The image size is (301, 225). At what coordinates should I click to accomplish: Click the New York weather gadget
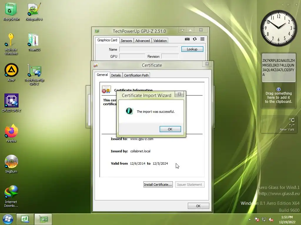[279, 124]
